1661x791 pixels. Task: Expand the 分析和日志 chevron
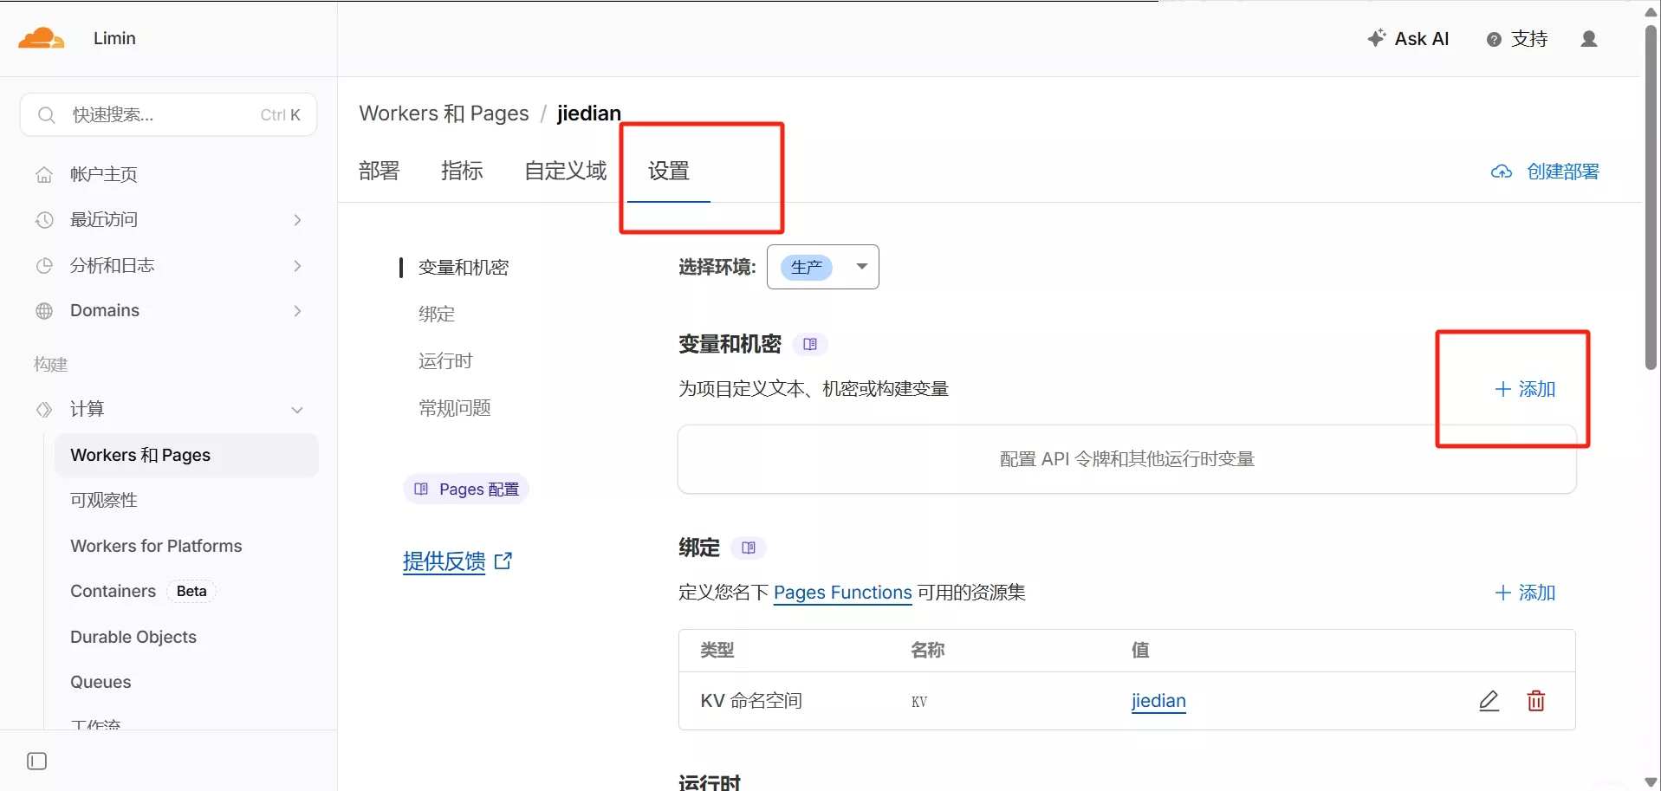tap(297, 266)
